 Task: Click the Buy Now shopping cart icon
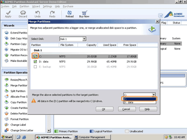pos(85,13)
